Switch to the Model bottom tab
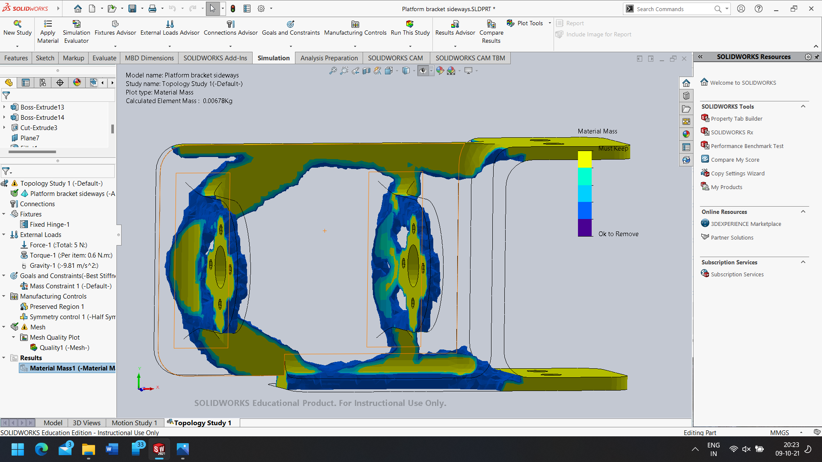Viewport: 822px width, 462px height. click(53, 423)
